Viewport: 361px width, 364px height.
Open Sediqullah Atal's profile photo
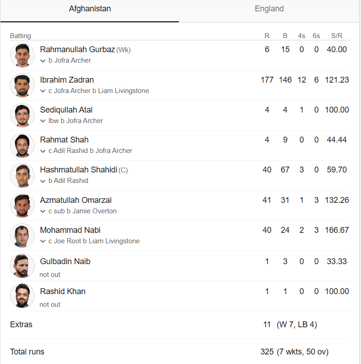point(22,115)
